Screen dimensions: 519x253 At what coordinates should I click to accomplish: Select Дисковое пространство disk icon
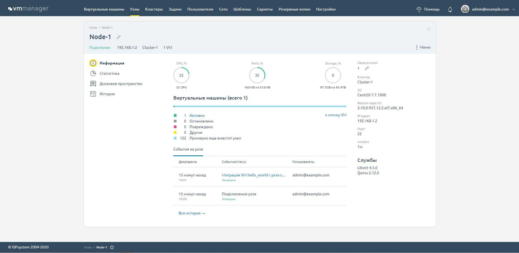click(x=93, y=84)
